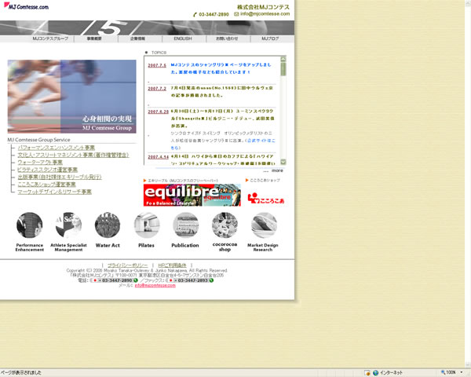Click the runners hero banner image
This screenshot has width=471, height=377.
click(x=71, y=97)
